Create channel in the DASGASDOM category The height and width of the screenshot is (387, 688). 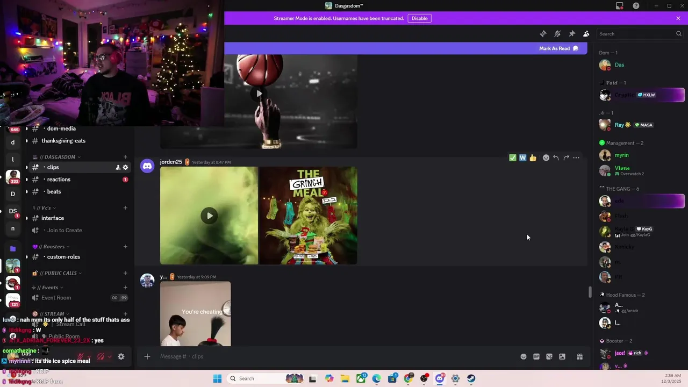(x=125, y=157)
